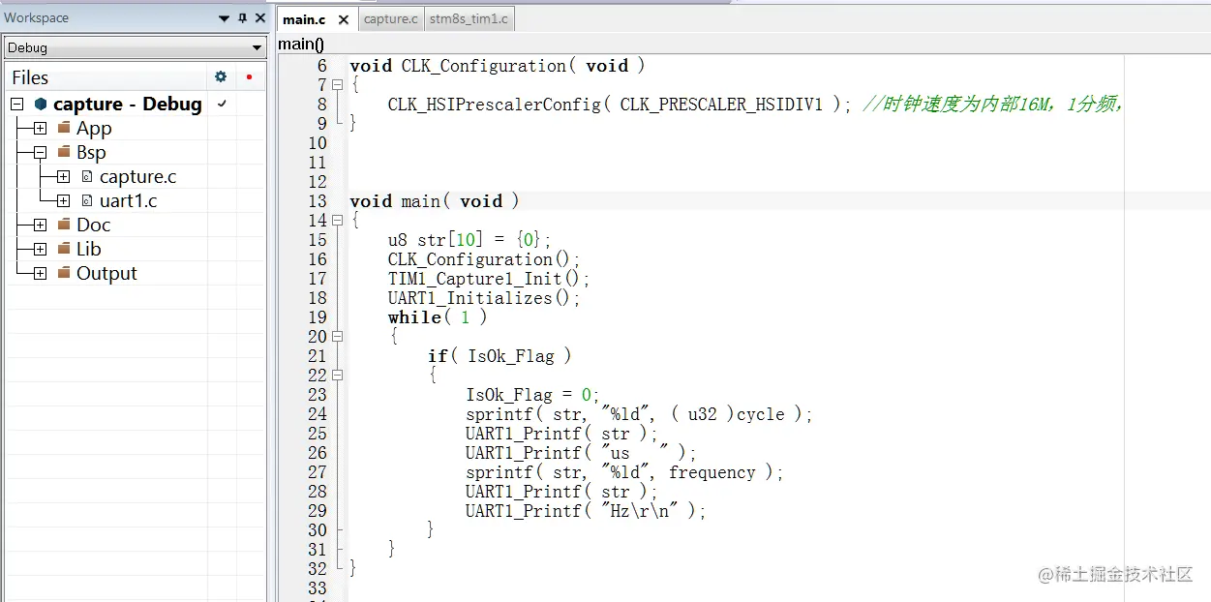This screenshot has height=602, width=1211.
Task: Click line number 6 in the margin
Action: (322, 66)
